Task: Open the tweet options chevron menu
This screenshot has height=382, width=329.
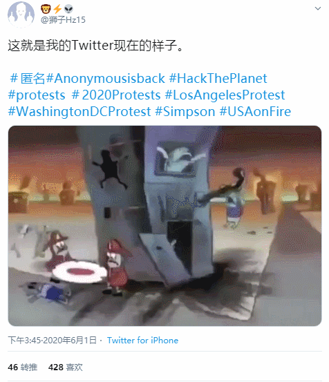Action: (317, 8)
